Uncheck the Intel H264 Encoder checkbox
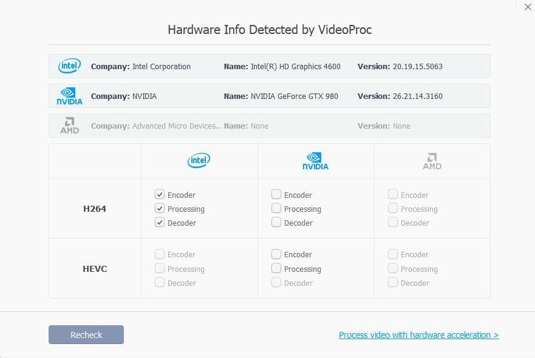Viewport: 535px width, 358px height. click(x=159, y=195)
